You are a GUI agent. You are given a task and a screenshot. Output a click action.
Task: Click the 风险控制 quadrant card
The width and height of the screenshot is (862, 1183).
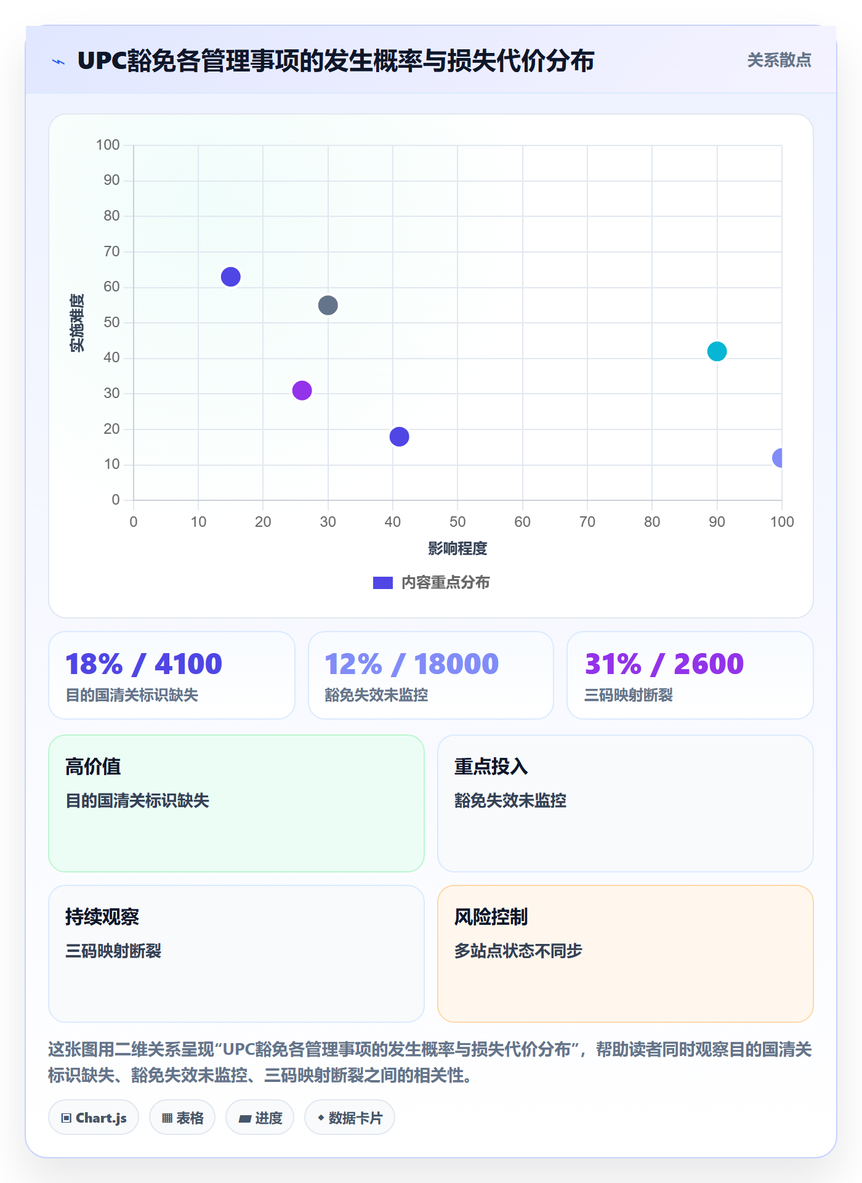pos(626,954)
